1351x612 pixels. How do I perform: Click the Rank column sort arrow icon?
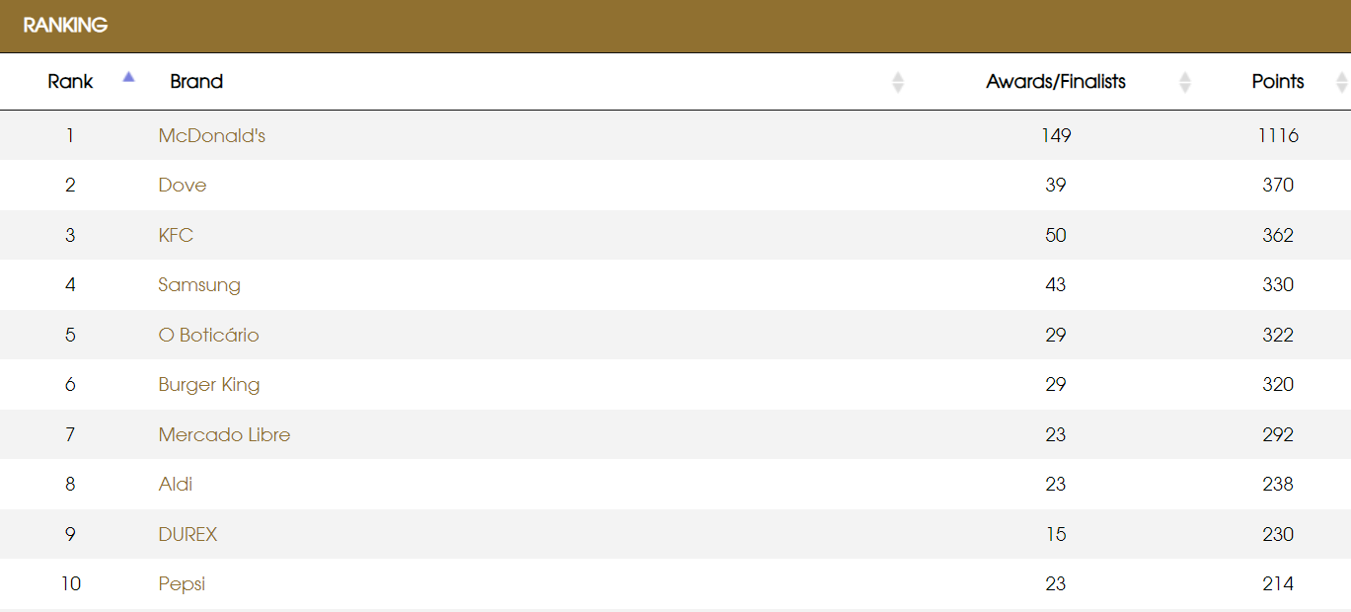pyautogui.click(x=128, y=77)
